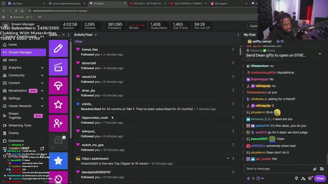Open Kamal_Nas username link
The height and width of the screenshot is (184, 328).
tap(90, 49)
